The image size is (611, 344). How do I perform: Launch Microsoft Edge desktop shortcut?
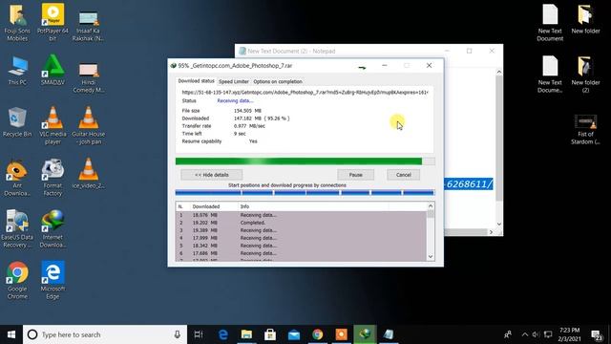click(53, 280)
